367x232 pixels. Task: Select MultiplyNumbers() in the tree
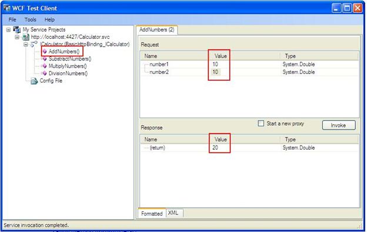pyautogui.click(x=68, y=66)
